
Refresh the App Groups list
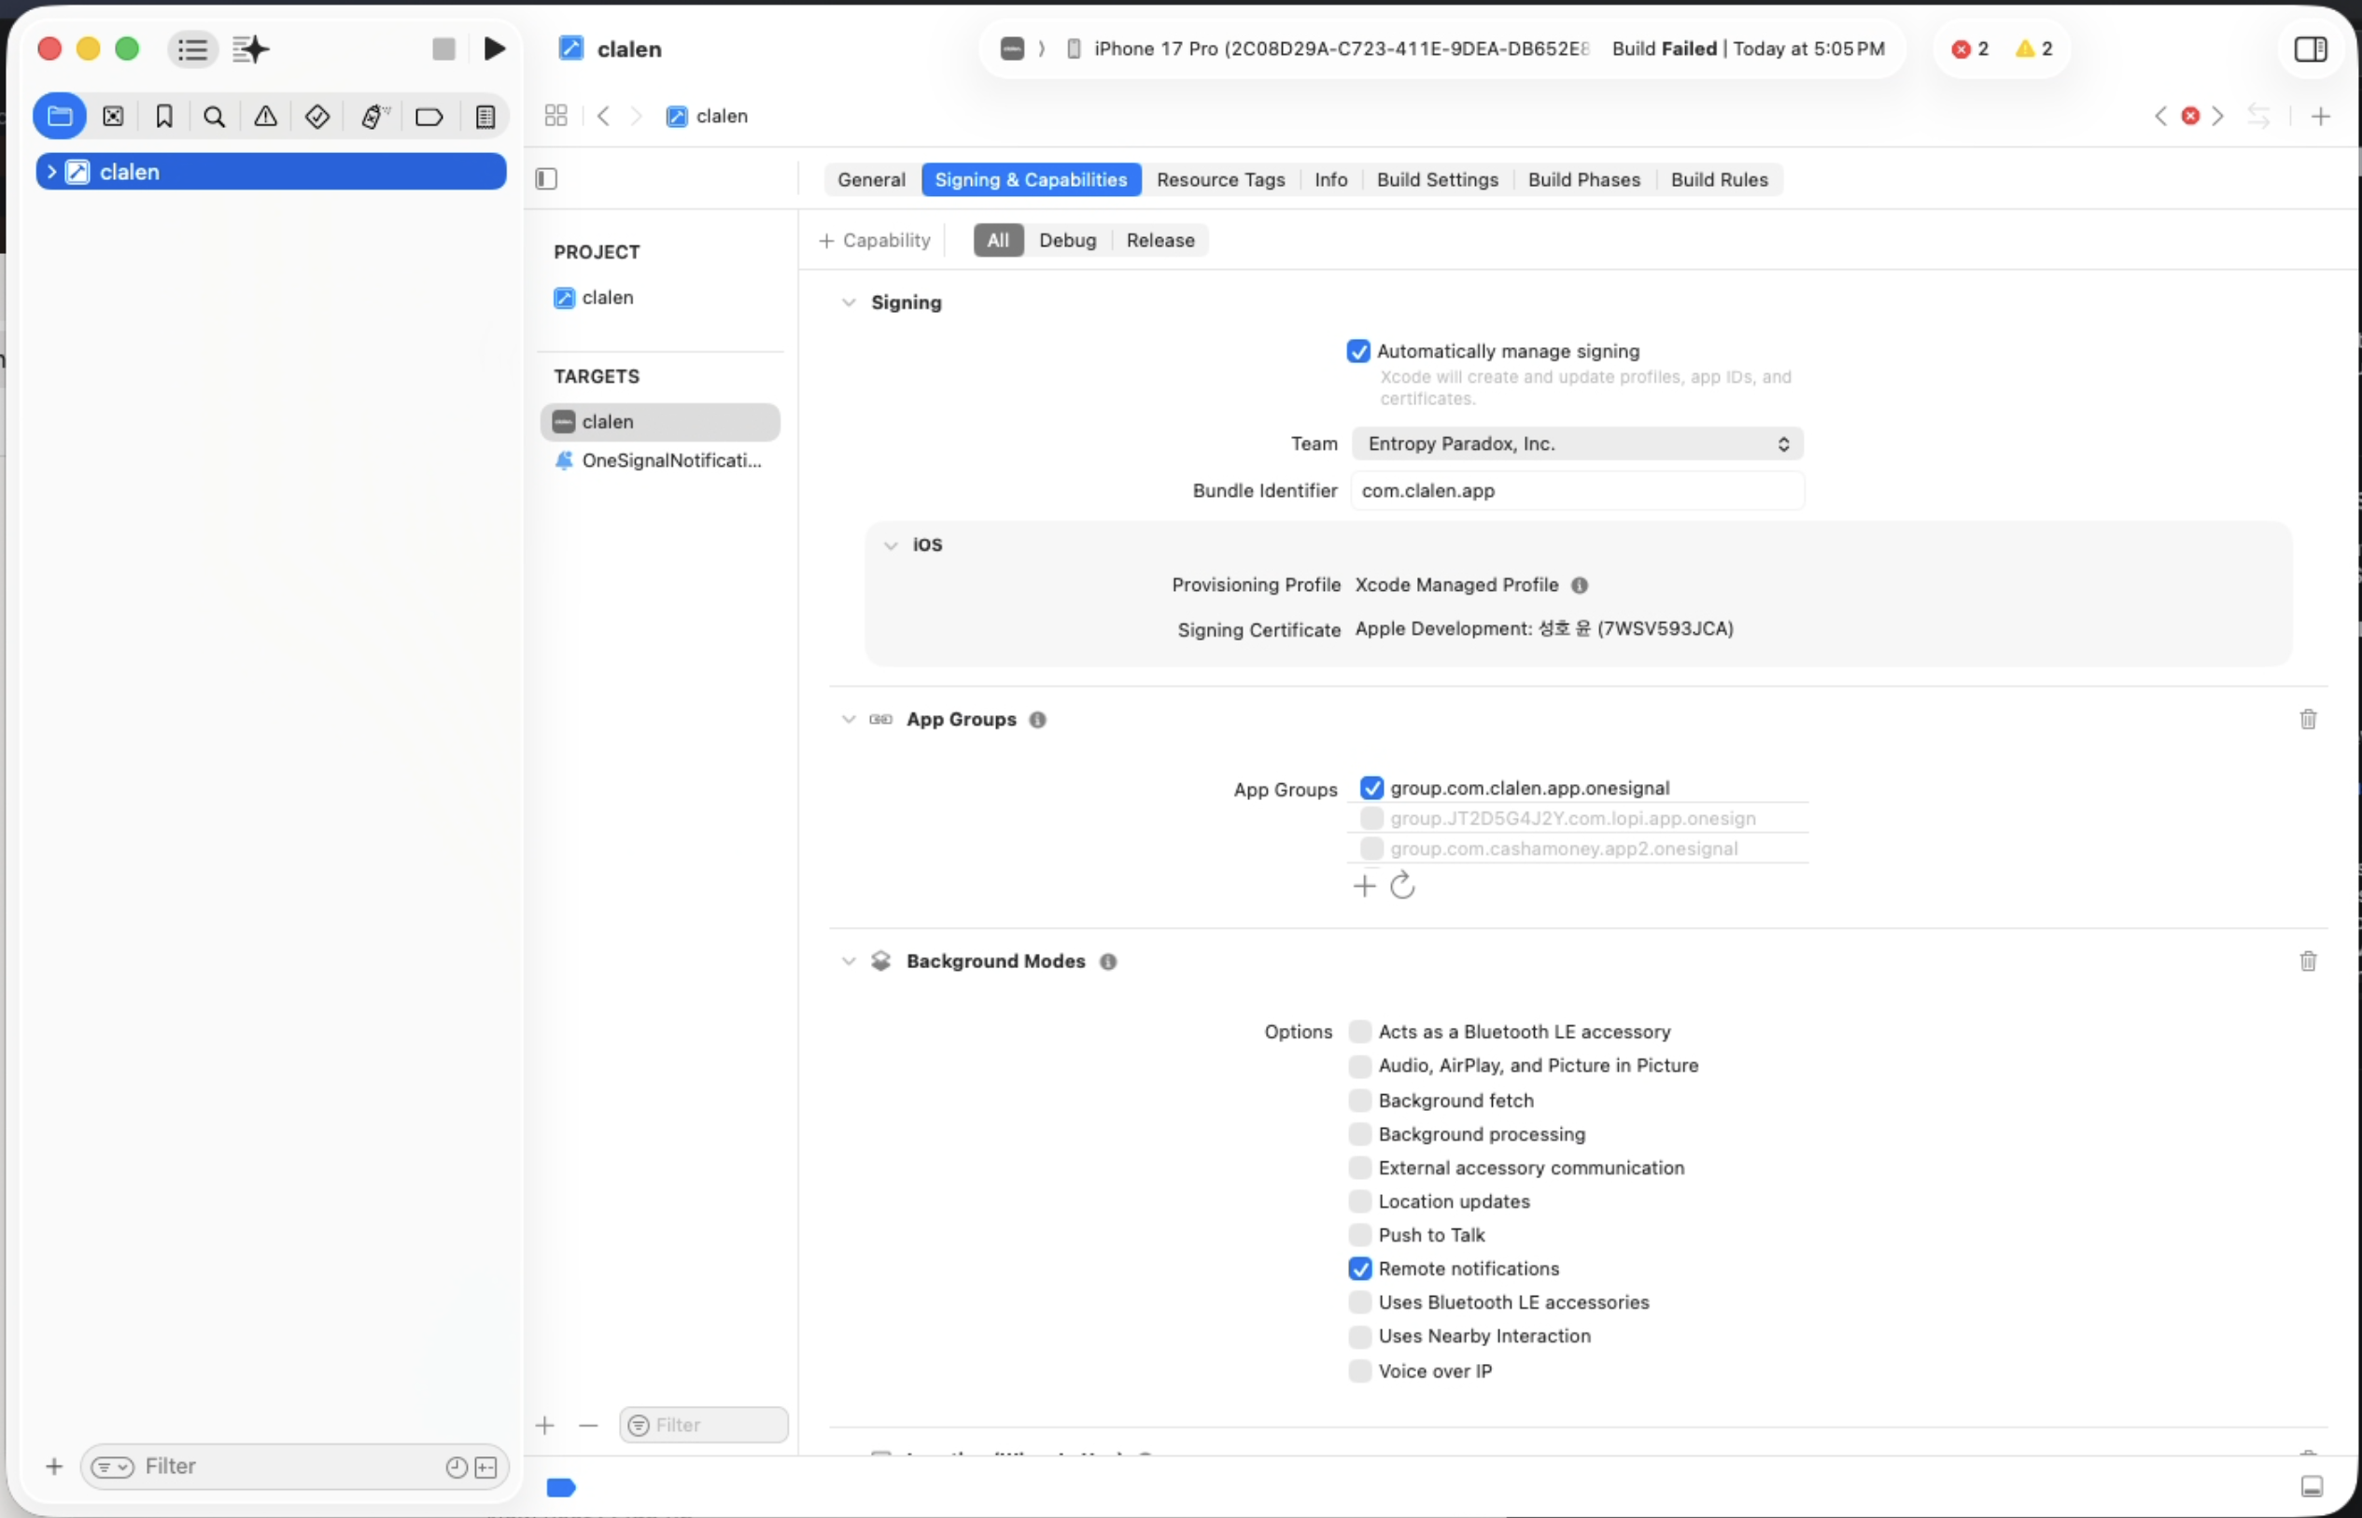1402,885
